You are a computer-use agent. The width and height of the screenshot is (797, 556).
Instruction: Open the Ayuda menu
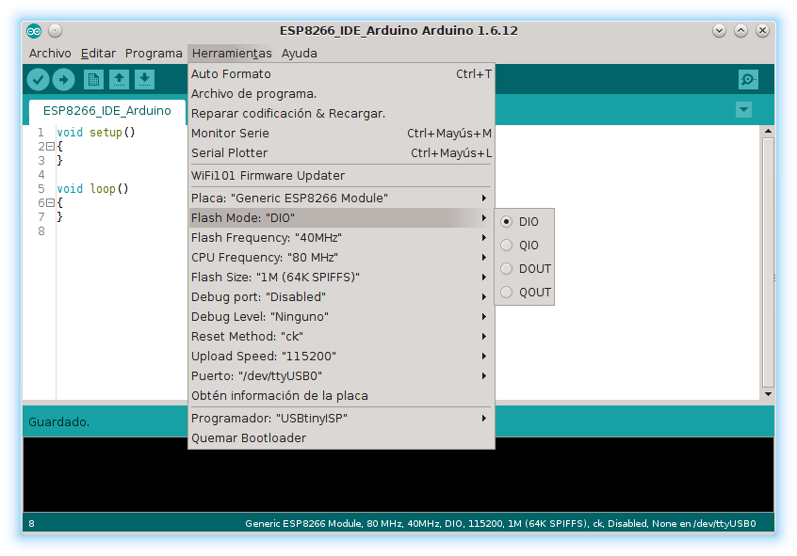pos(300,54)
